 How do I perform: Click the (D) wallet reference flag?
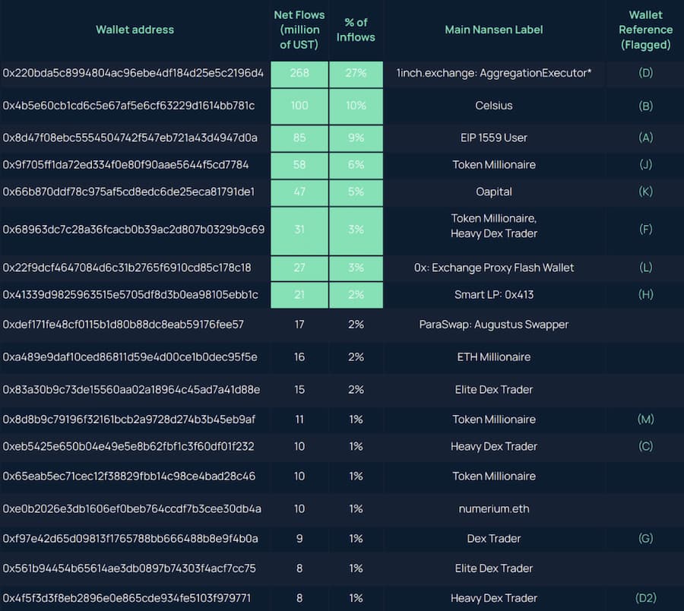point(645,74)
